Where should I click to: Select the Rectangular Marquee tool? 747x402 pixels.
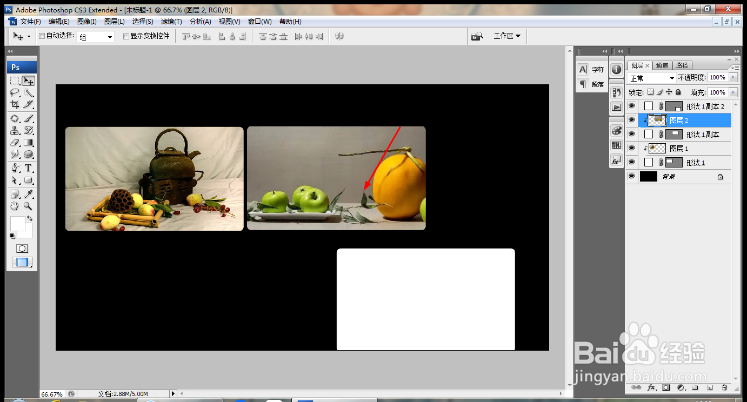pos(15,81)
